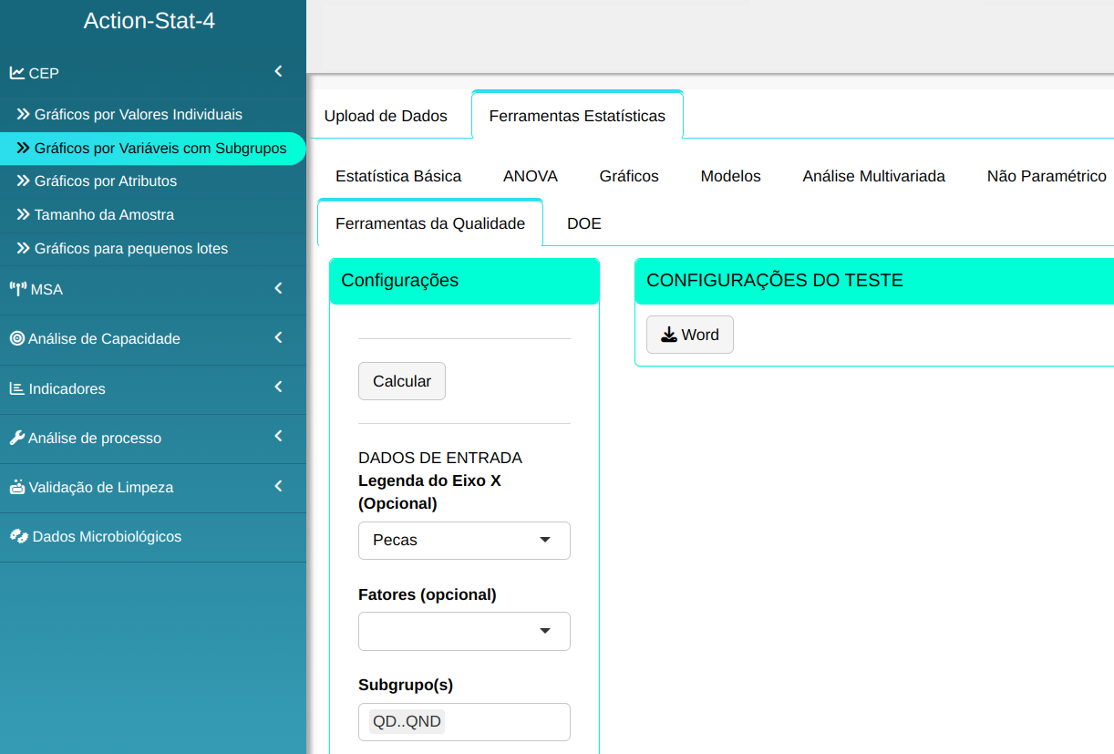1114x754 pixels.
Task: Open the Legenda do Eixo X dropdown
Action: tap(464, 540)
